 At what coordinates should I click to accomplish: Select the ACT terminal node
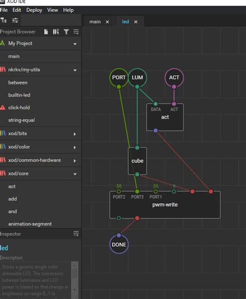(174, 77)
